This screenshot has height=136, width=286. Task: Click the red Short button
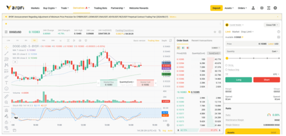click(267, 80)
